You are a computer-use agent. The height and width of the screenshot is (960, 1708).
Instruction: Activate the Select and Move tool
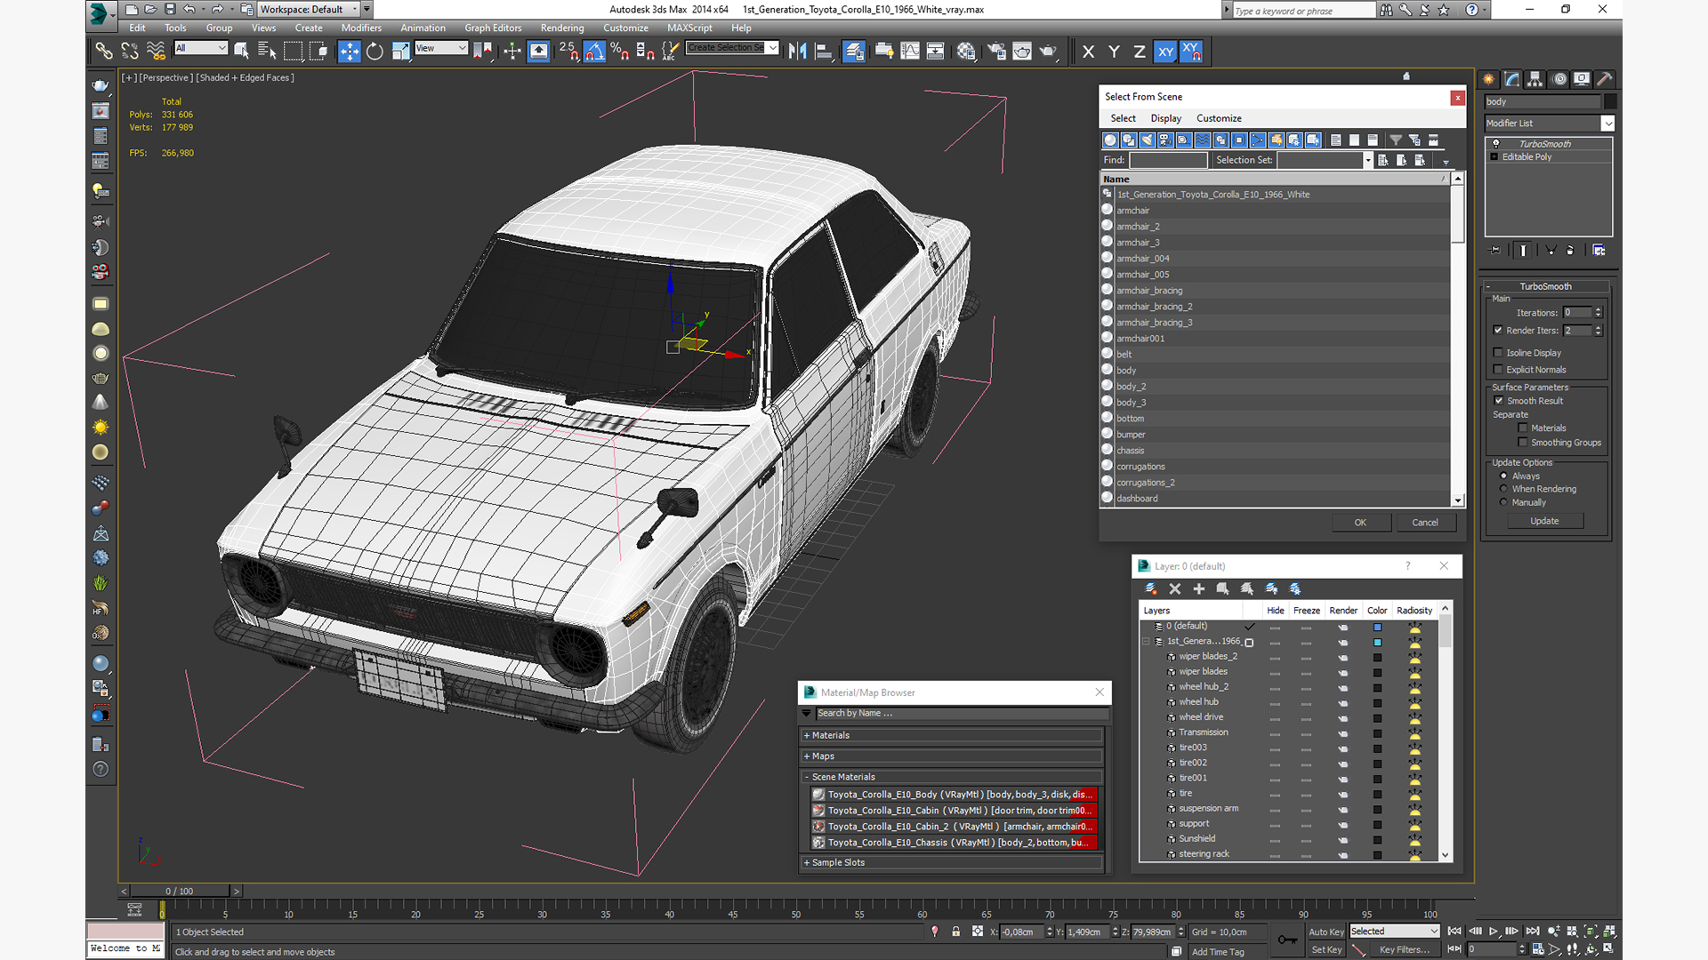click(350, 52)
